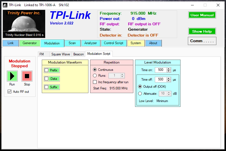The width and height of the screenshot is (226, 151).
Task: Click the Show Help button
Action: coord(202,31)
